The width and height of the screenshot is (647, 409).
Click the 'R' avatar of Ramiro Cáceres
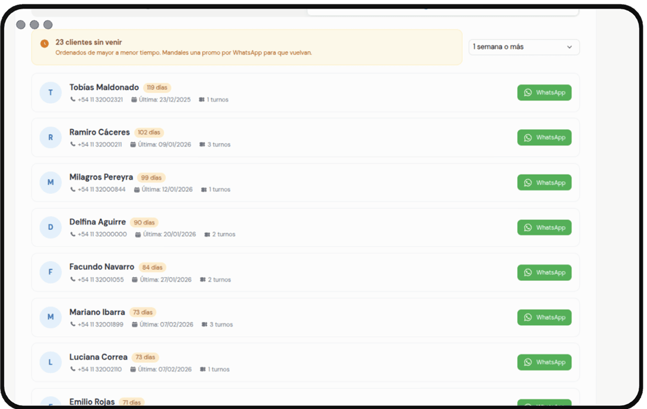click(x=51, y=137)
